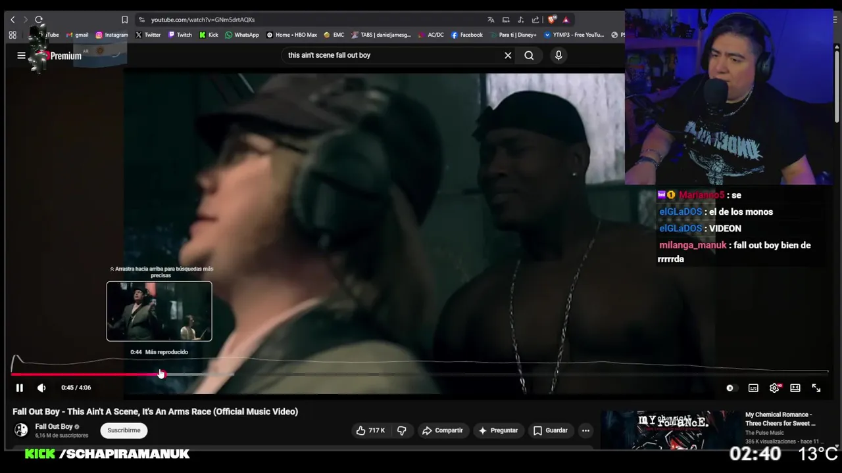Bookmark this page in address bar
Viewport: 842px width, 473px height.
click(124, 20)
